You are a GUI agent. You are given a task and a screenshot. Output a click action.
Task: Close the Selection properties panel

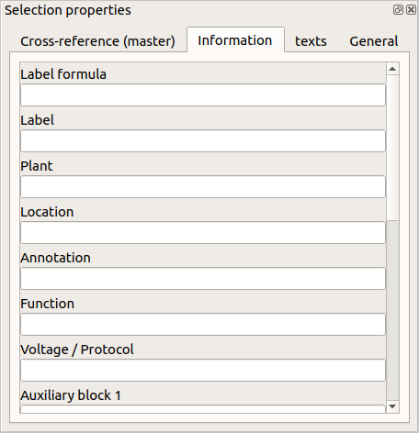click(411, 10)
